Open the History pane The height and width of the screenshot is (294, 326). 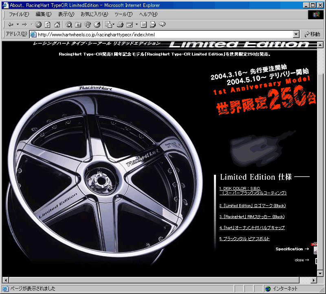(97, 24)
